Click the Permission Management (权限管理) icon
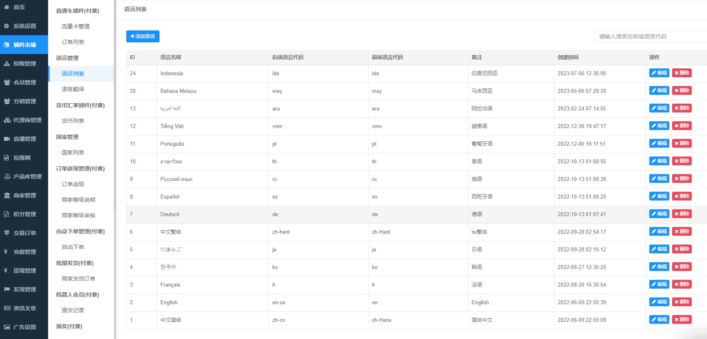The width and height of the screenshot is (707, 339). coord(7,64)
